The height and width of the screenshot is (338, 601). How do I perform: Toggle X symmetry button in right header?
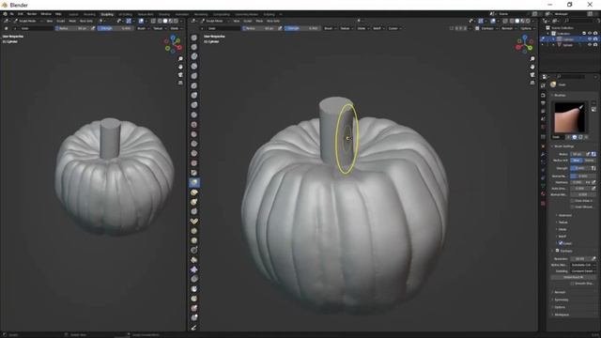[x=457, y=28]
